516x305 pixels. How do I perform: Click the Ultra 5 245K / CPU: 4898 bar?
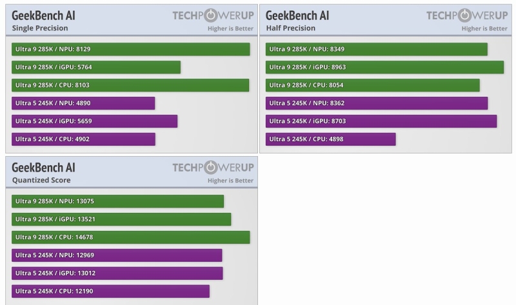pyautogui.click(x=330, y=139)
